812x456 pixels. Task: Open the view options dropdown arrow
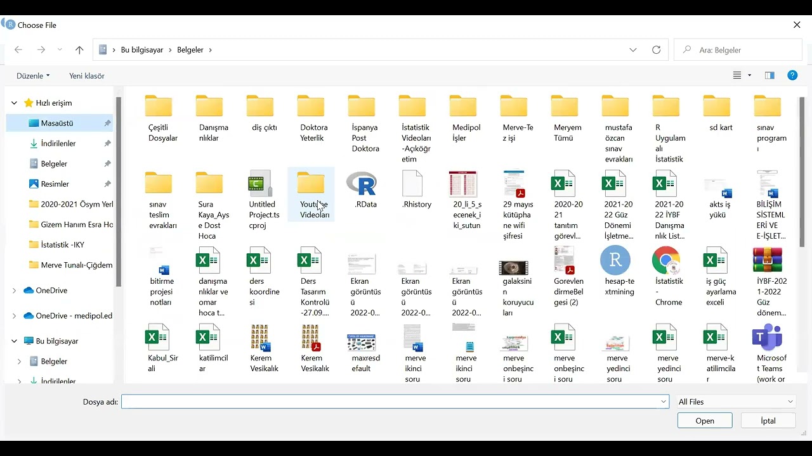(x=749, y=75)
